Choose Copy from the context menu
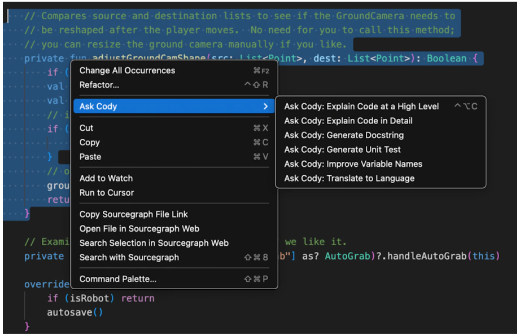Image resolution: width=520 pixels, height=336 pixels. click(174, 142)
